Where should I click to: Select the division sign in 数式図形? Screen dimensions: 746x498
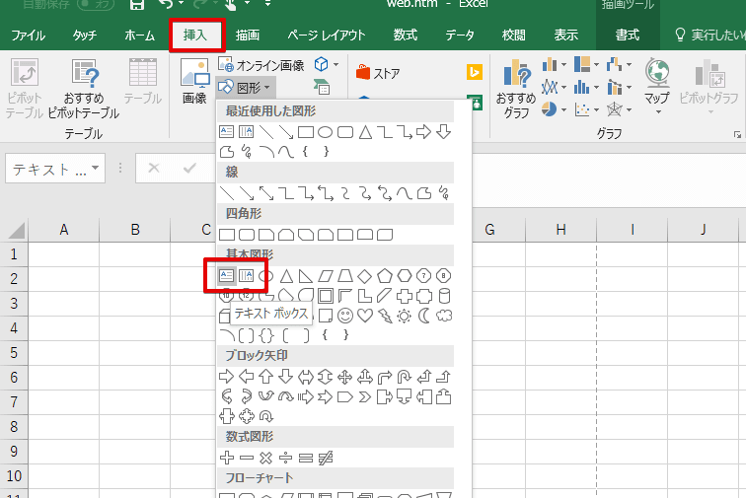click(285, 458)
